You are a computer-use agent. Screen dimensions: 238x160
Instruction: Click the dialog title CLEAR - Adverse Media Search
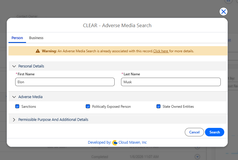[117, 25]
